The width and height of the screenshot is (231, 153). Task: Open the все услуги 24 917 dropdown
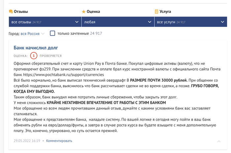(x=185, y=22)
